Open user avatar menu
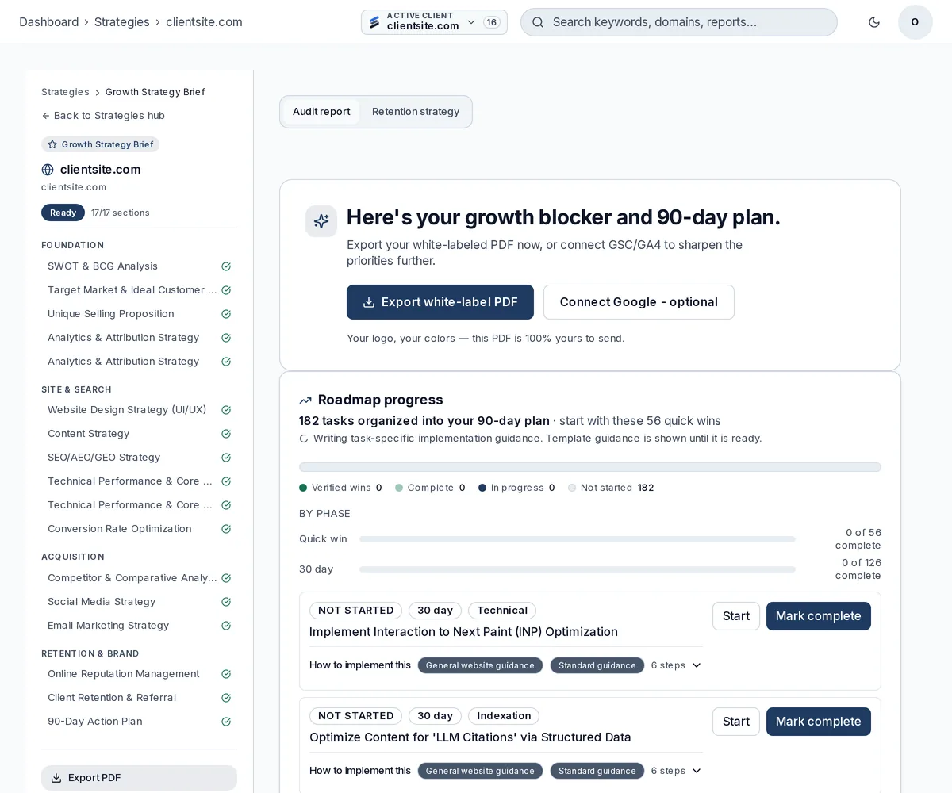This screenshot has height=793, width=952. tap(915, 22)
